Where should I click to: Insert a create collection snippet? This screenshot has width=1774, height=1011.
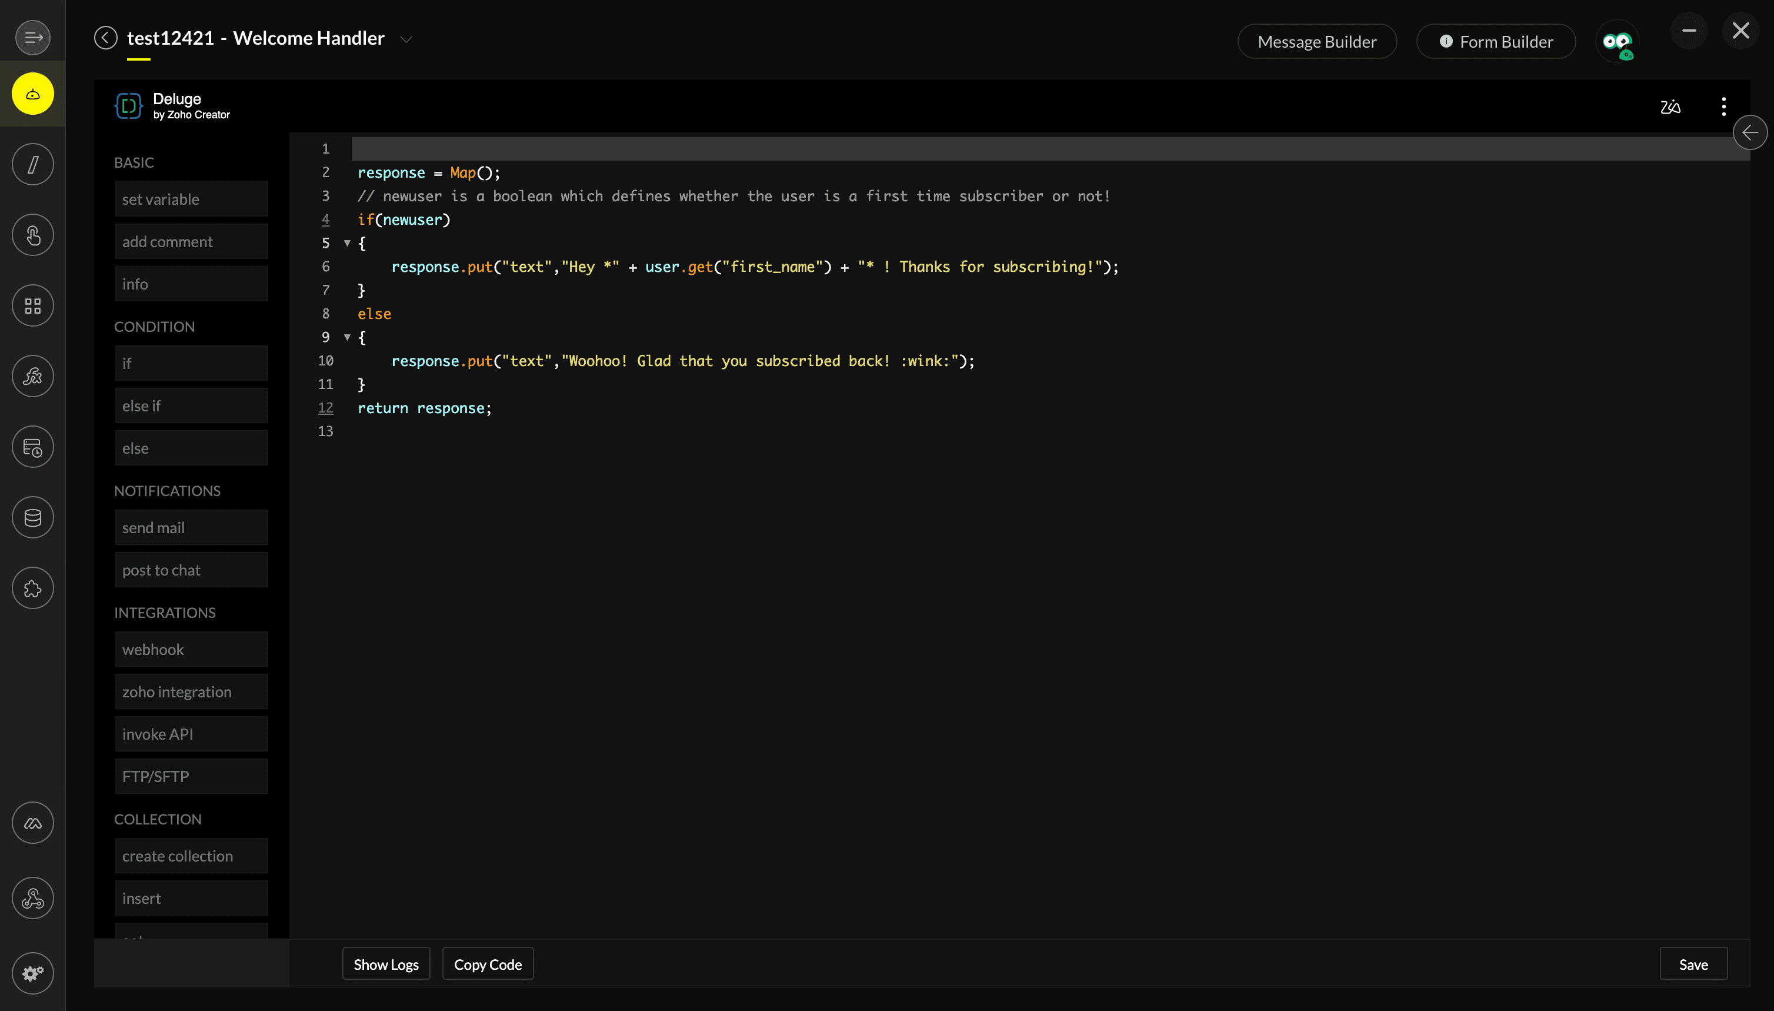tap(192, 856)
